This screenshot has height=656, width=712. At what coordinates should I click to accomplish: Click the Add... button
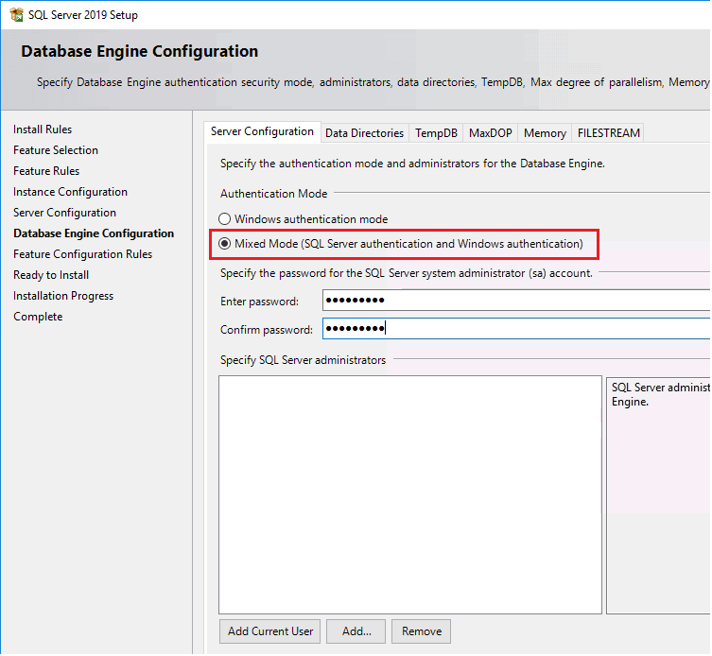[x=356, y=631]
